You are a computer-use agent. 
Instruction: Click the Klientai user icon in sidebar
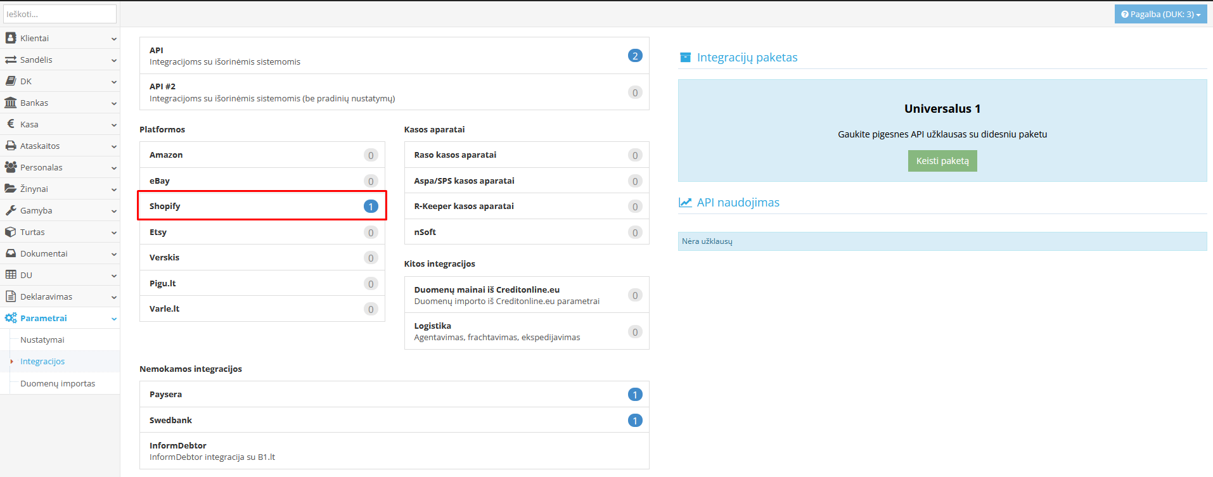tap(10, 38)
